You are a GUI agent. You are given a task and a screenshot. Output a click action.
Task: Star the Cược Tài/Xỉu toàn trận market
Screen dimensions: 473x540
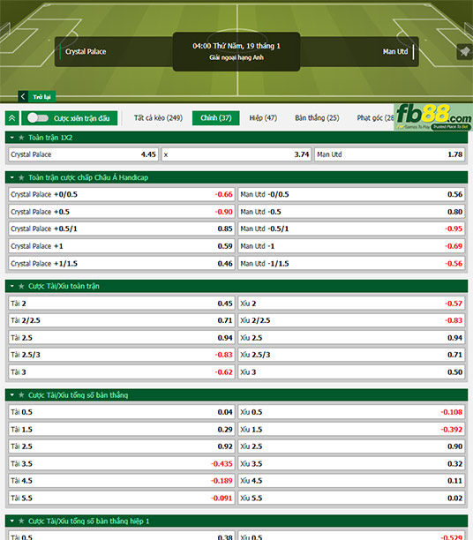point(21,286)
